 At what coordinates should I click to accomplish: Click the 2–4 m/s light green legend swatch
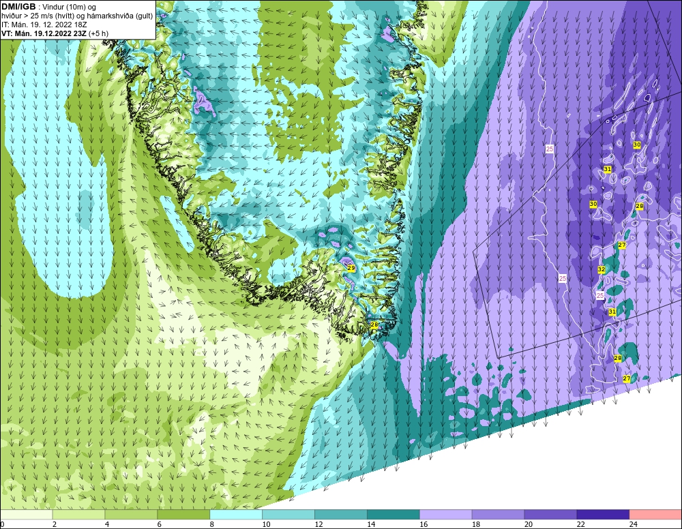(x=78, y=515)
